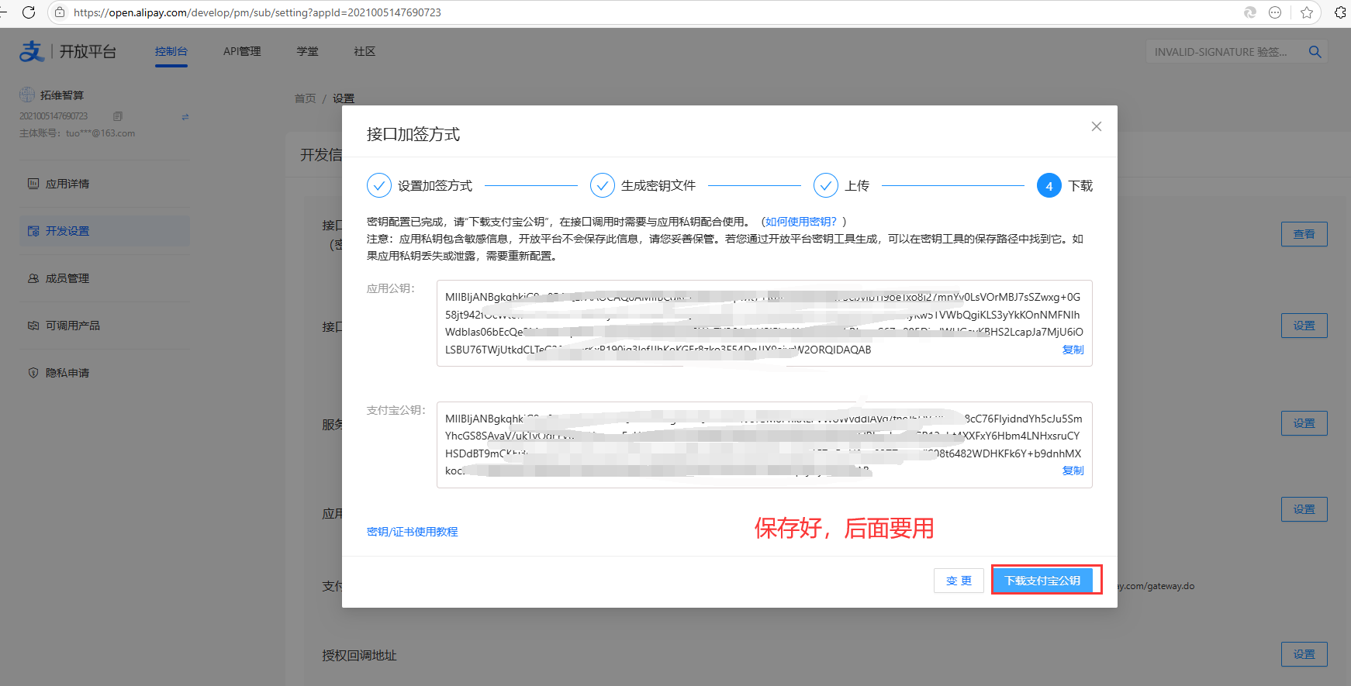Screen dimensions: 1351x686
Task: Click the browser address bar URL
Action: click(257, 12)
